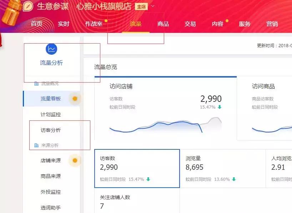Switch to the 商品 tab
Image resolution: width=292 pixels, height=213 pixels.
pos(163,23)
